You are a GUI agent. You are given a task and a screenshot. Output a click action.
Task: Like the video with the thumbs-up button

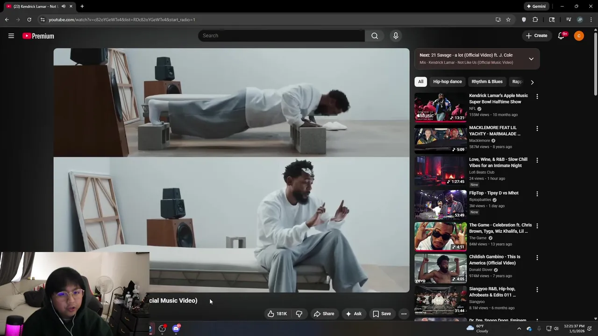pyautogui.click(x=277, y=314)
